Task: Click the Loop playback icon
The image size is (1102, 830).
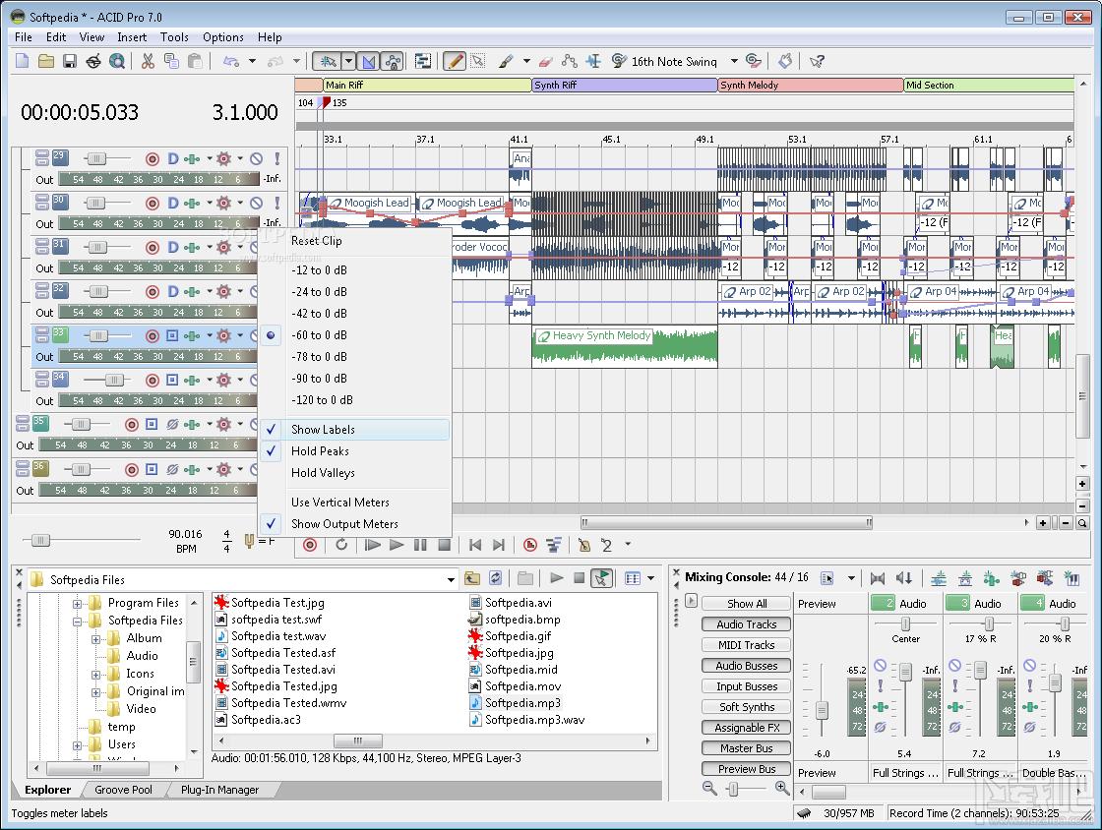Action: pos(341,544)
